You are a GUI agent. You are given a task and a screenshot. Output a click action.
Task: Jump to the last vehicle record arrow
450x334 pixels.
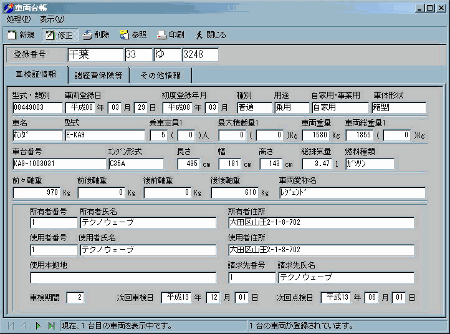click(50, 326)
